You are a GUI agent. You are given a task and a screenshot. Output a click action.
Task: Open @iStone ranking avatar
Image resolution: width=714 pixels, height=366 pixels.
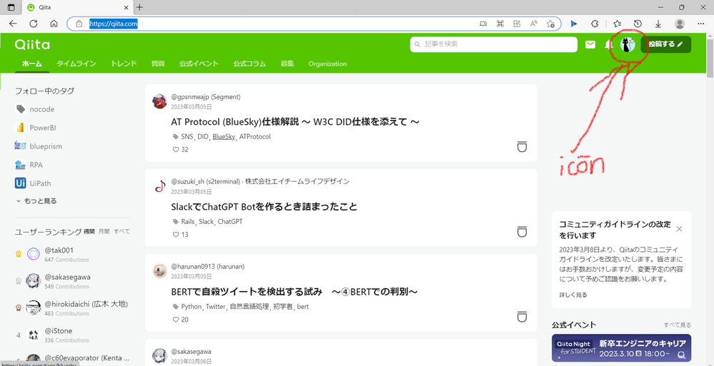(x=34, y=335)
